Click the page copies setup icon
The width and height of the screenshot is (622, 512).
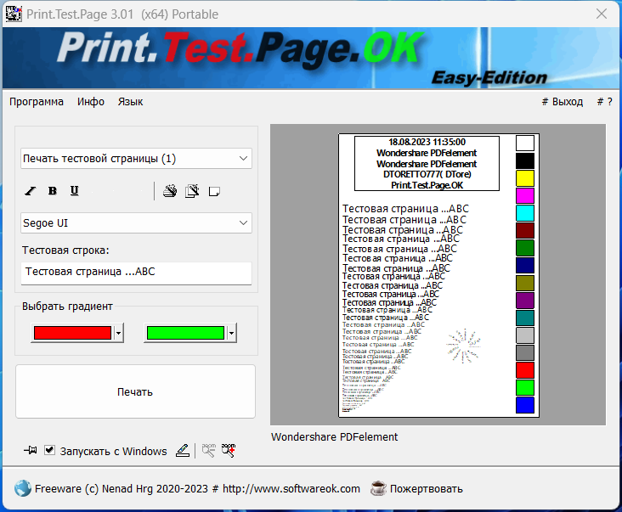point(192,191)
